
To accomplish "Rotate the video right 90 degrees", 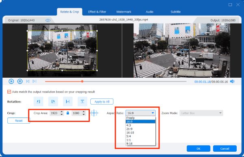I will (x=53, y=101).
